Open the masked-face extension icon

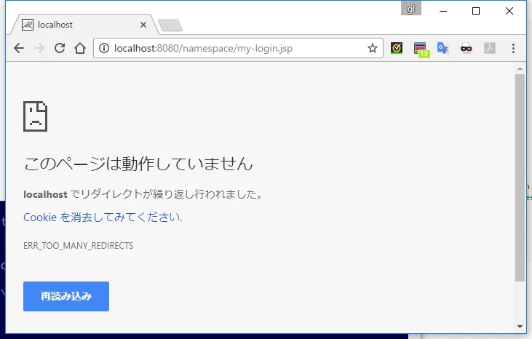467,49
